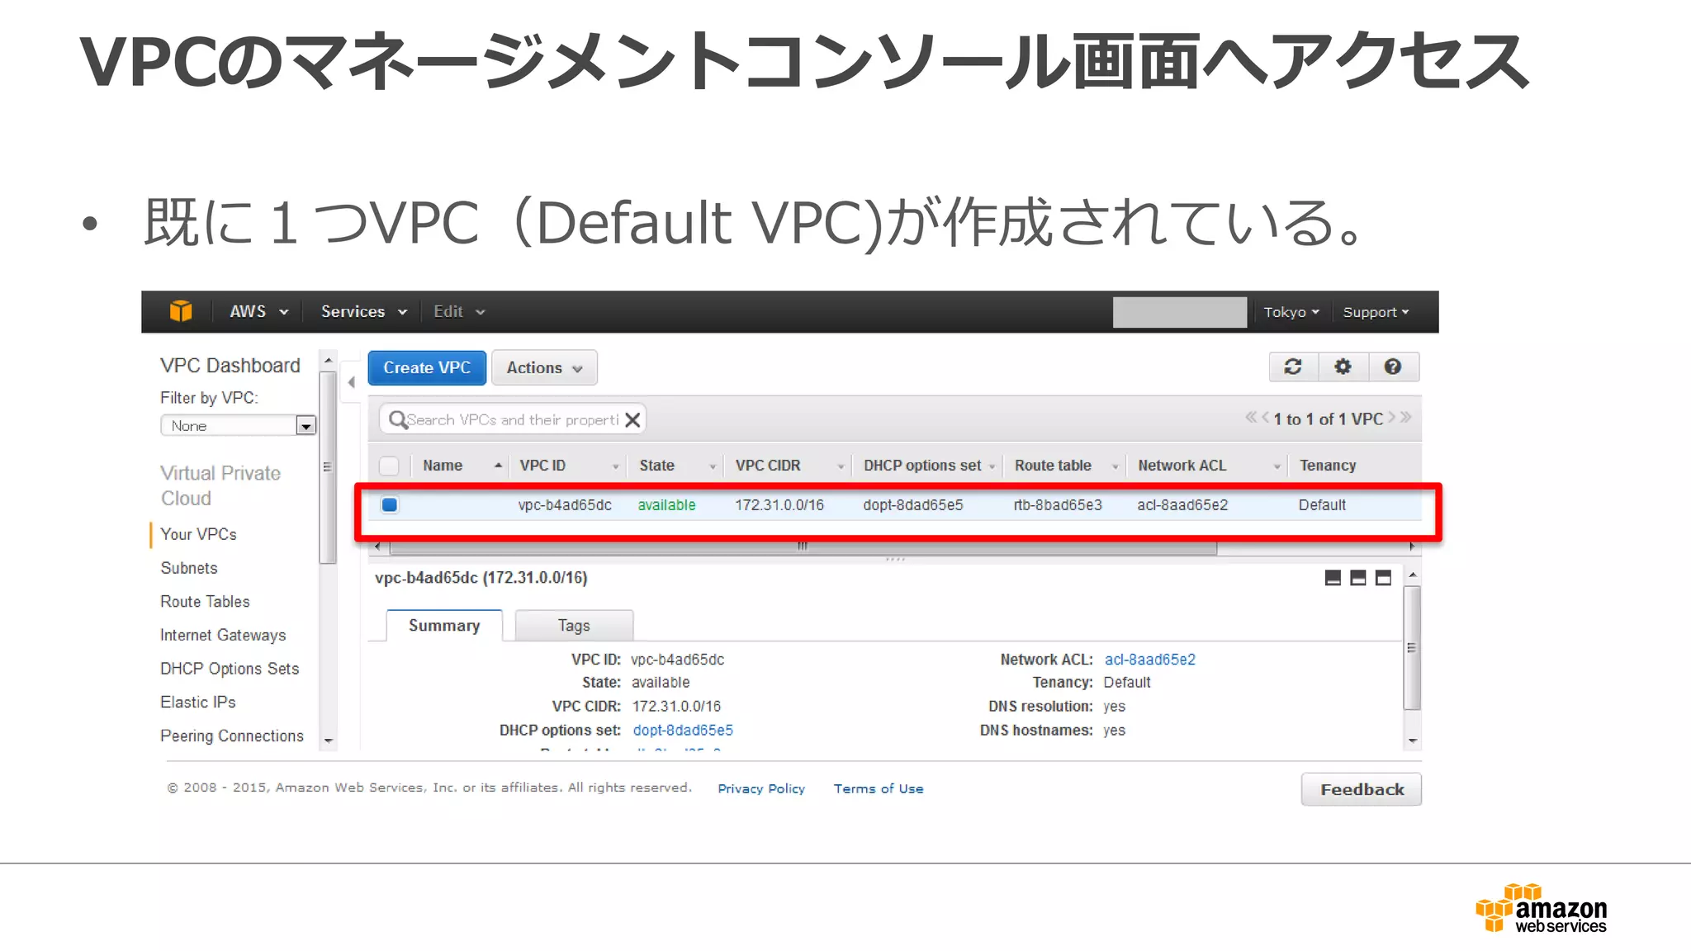Open VPC Dashboard in sidebar
This screenshot has width=1691, height=951.
(230, 365)
